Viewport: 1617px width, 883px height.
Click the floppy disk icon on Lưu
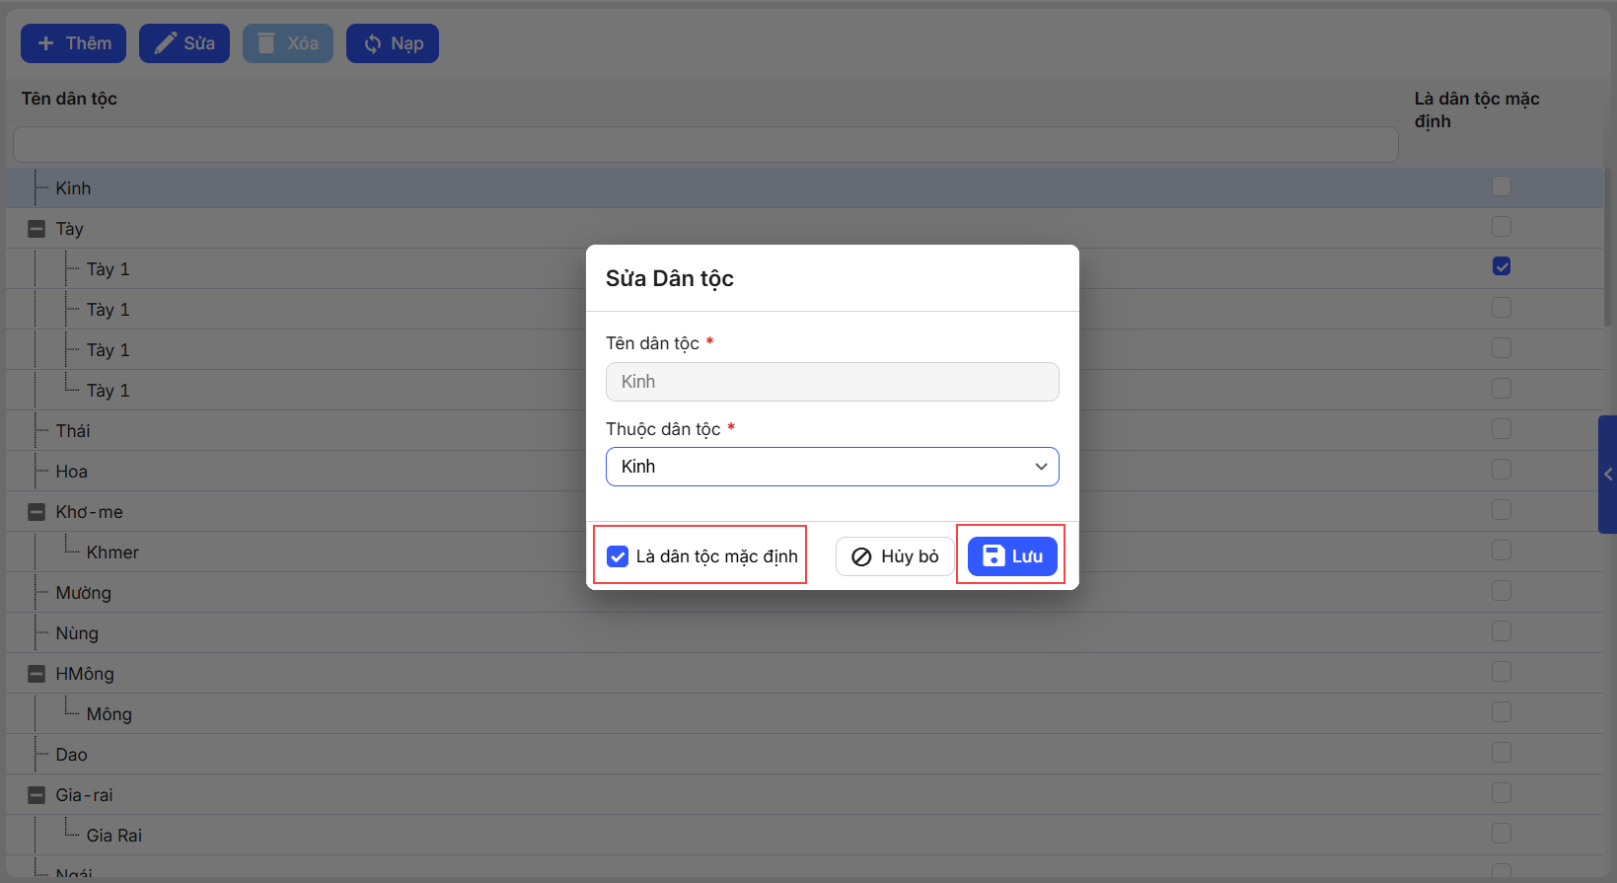[993, 556]
